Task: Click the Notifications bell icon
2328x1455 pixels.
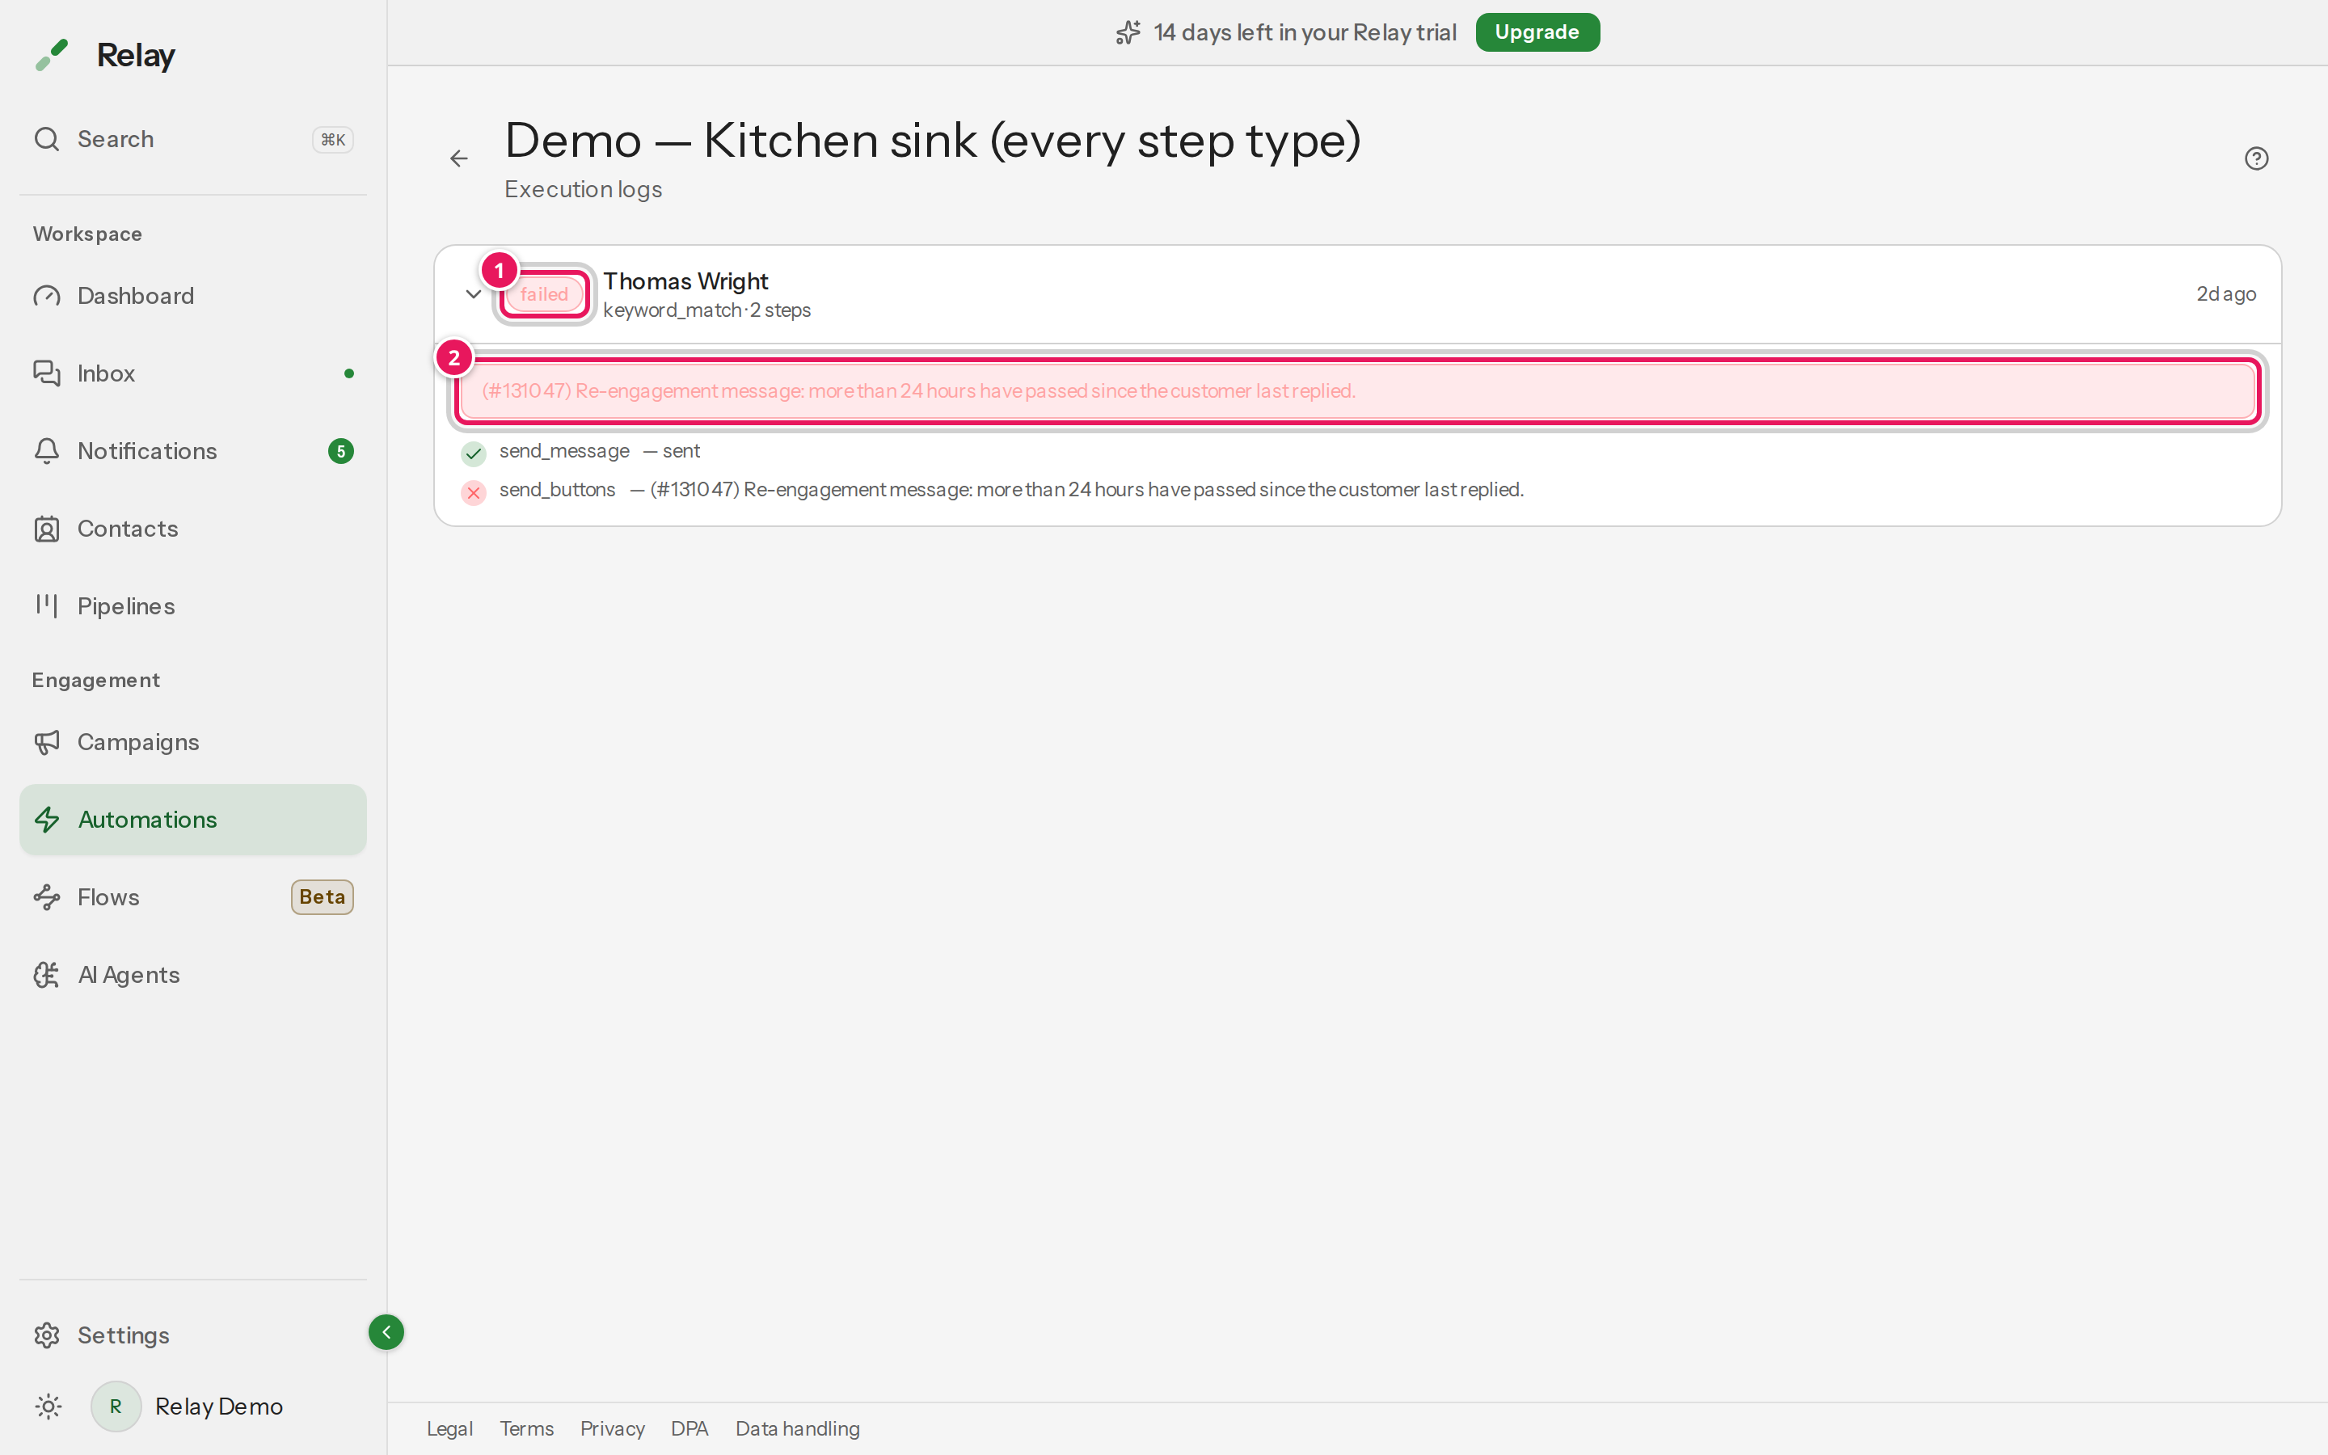Action: pyautogui.click(x=46, y=451)
